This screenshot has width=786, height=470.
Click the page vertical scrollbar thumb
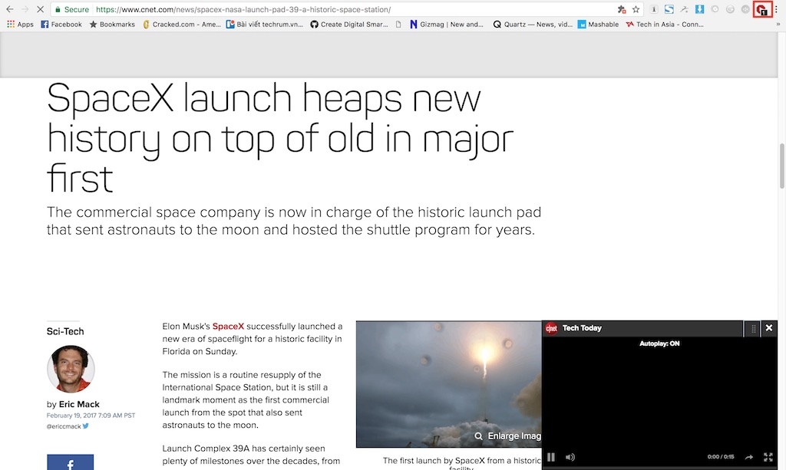click(x=781, y=166)
